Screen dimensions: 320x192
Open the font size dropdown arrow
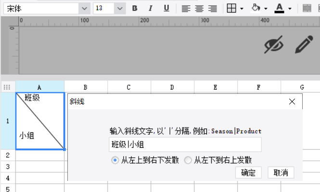[120, 8]
